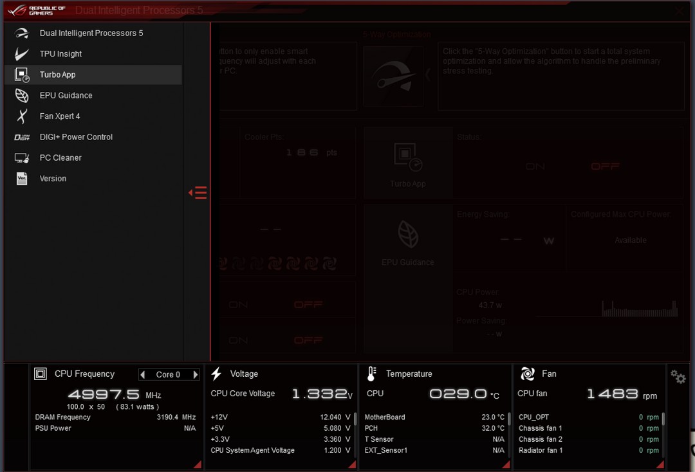This screenshot has height=472, width=695.
Task: Collapse the red sidebar menu toggle
Action: pyautogui.click(x=198, y=193)
